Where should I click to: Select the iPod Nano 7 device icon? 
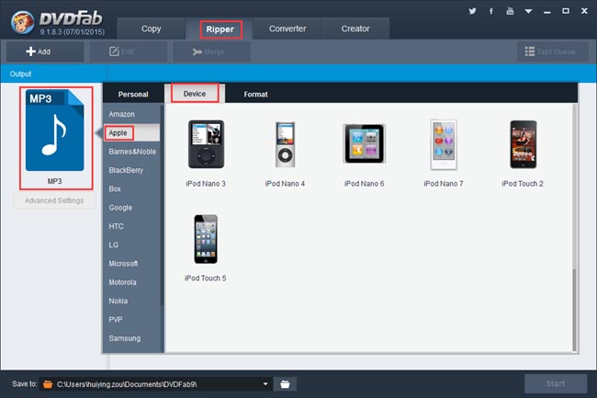tap(444, 144)
